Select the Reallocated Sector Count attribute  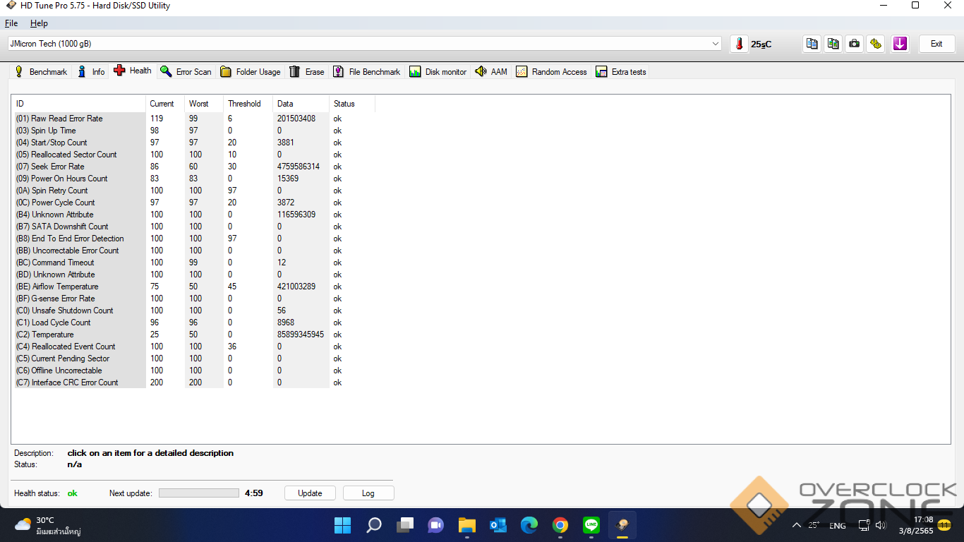pyautogui.click(x=66, y=155)
